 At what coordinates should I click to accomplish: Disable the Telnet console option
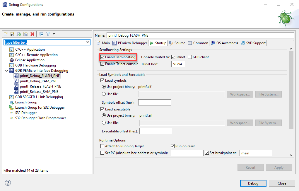coord(102,64)
